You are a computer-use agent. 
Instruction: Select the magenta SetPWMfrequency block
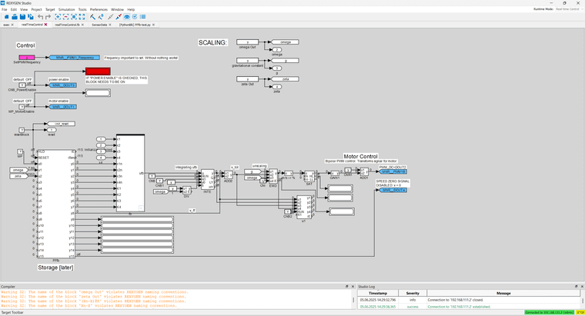[x=27, y=58]
